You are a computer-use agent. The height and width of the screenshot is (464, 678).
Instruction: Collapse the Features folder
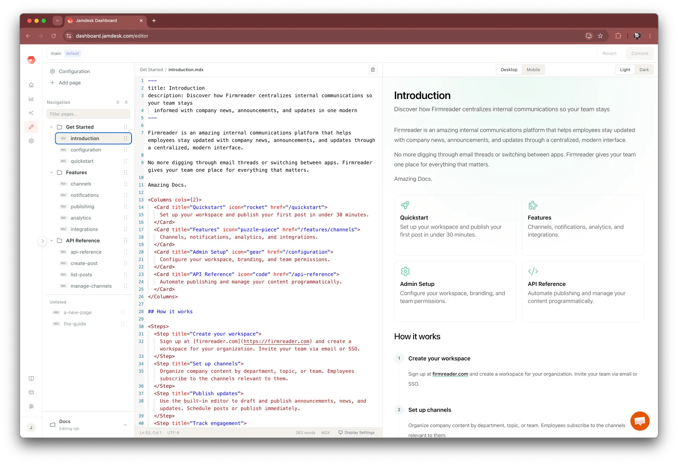click(52, 172)
